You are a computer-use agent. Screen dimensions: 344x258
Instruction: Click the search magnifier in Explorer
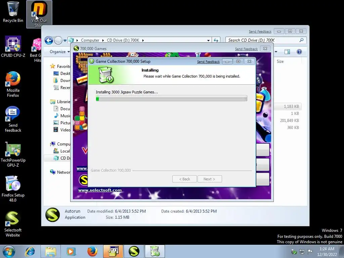(x=301, y=40)
